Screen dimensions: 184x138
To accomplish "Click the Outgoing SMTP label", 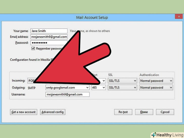I will pos(32,88).
